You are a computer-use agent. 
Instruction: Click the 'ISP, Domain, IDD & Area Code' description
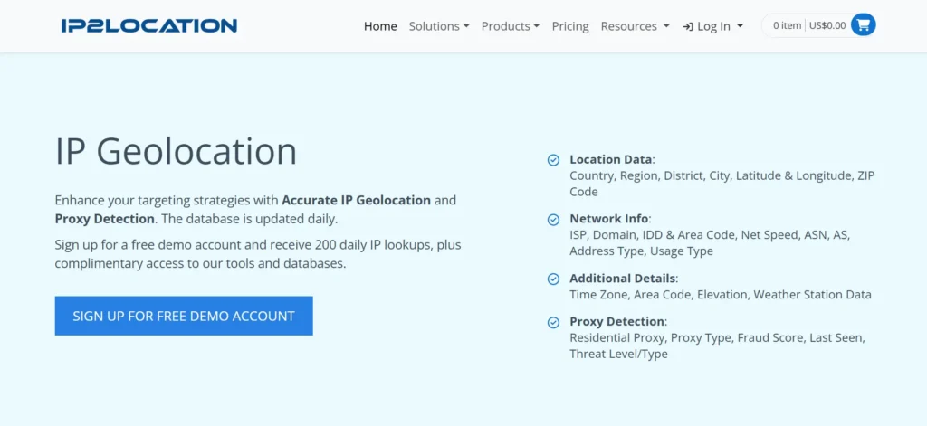[710, 242]
